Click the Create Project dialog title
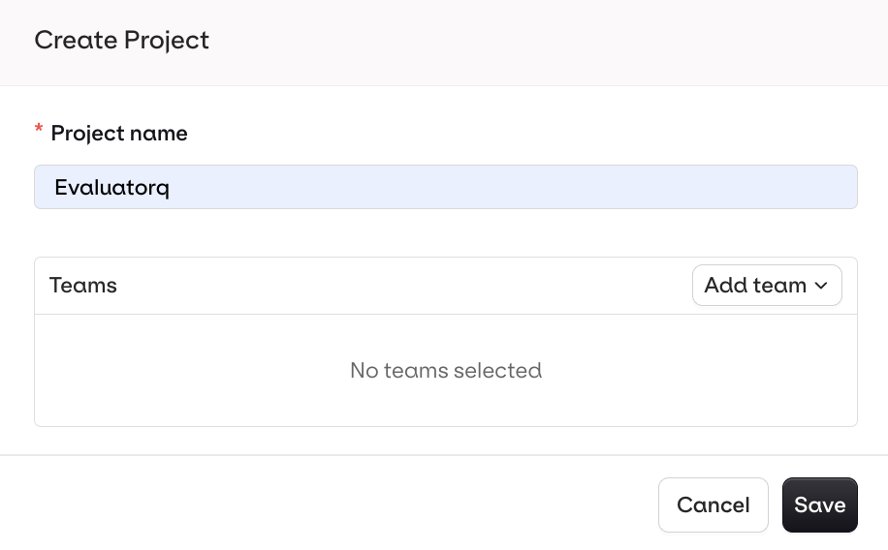The width and height of the screenshot is (888, 550). click(x=122, y=41)
